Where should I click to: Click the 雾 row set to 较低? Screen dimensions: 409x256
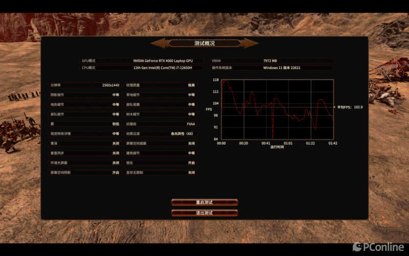click(x=85, y=124)
